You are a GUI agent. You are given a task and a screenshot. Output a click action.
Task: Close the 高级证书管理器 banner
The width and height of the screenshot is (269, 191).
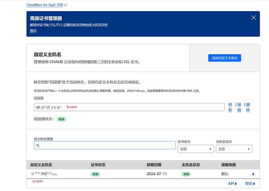click(x=253, y=18)
